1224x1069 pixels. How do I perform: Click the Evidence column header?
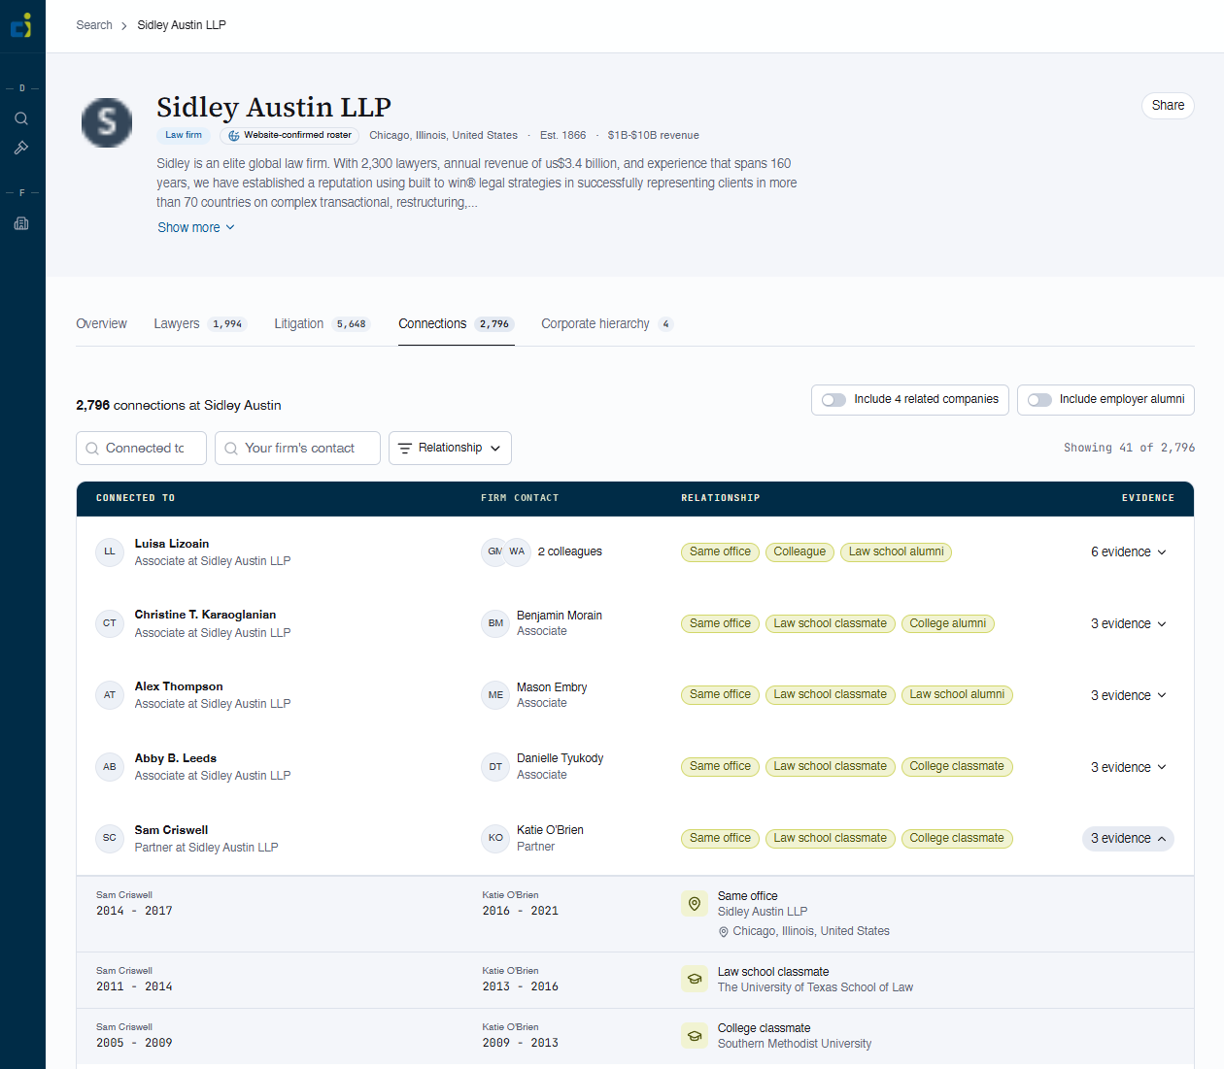(1148, 498)
